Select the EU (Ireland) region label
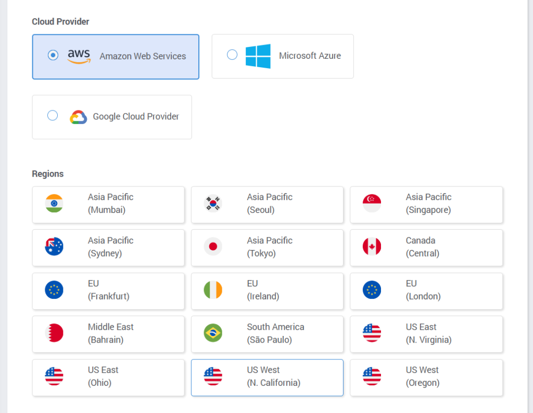533x413 pixels. click(263, 290)
